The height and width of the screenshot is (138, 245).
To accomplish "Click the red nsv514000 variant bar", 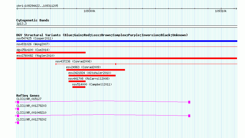I will point(79,87).
